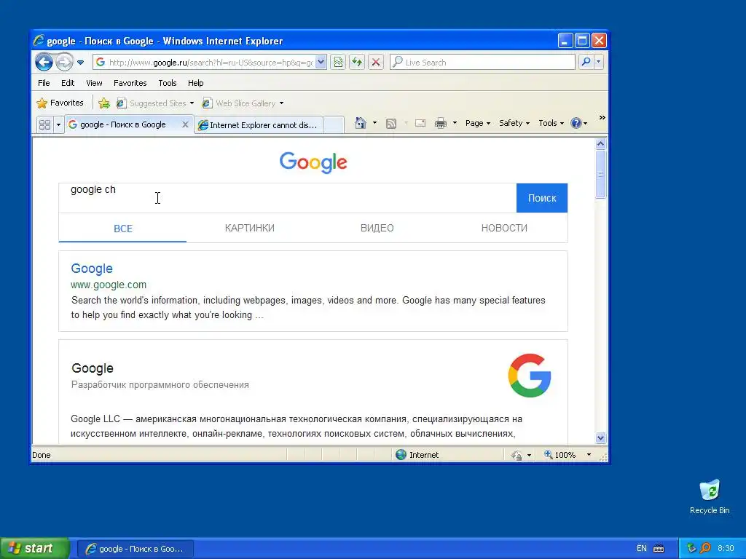The width and height of the screenshot is (746, 559).
Task: Open the Help menu
Action: pyautogui.click(x=195, y=83)
